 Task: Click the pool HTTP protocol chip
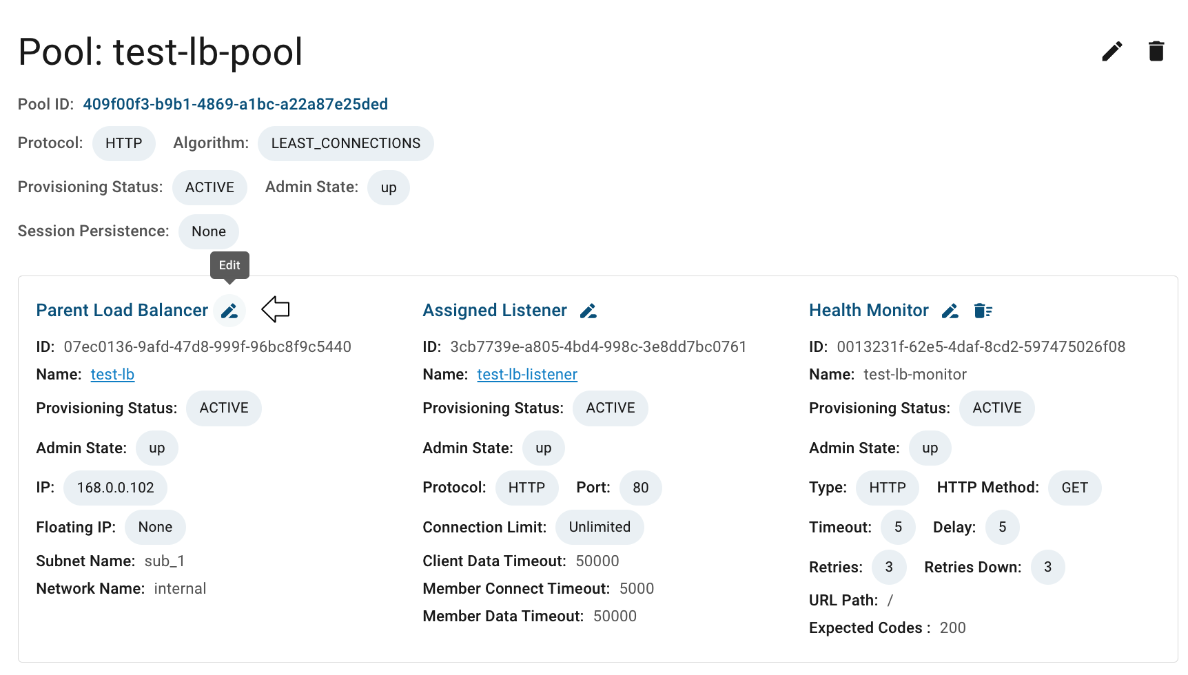coord(124,143)
